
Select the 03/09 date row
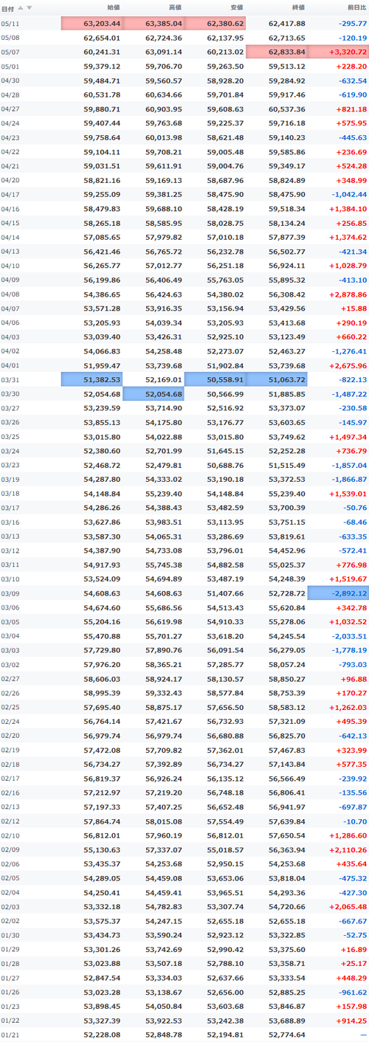coord(184,593)
